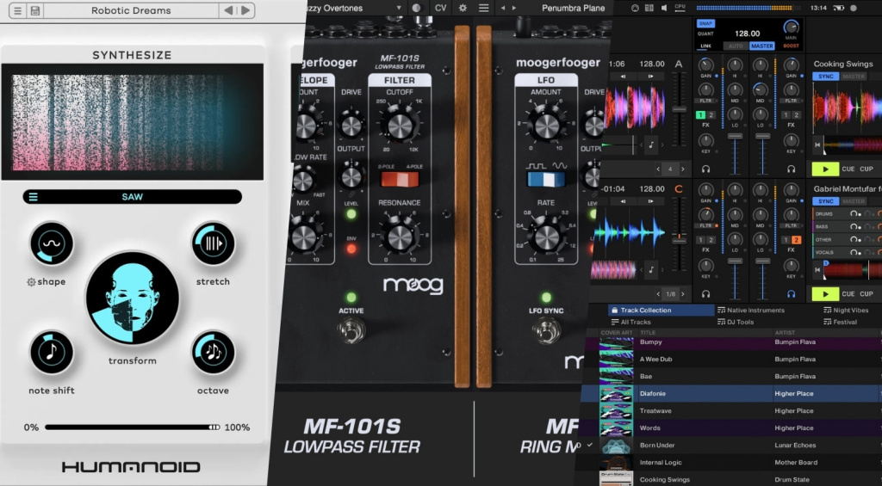Click the Robotic Dreams preset name

(131, 10)
